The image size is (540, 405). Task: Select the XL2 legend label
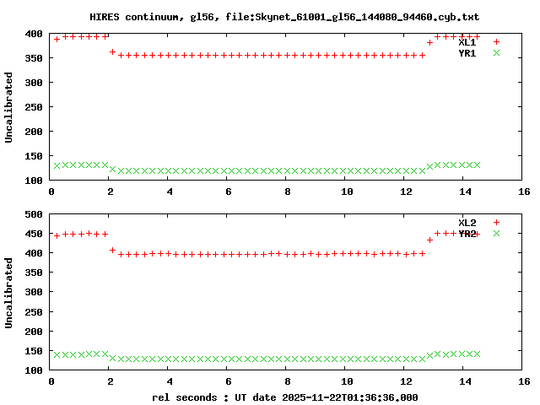[x=467, y=223]
